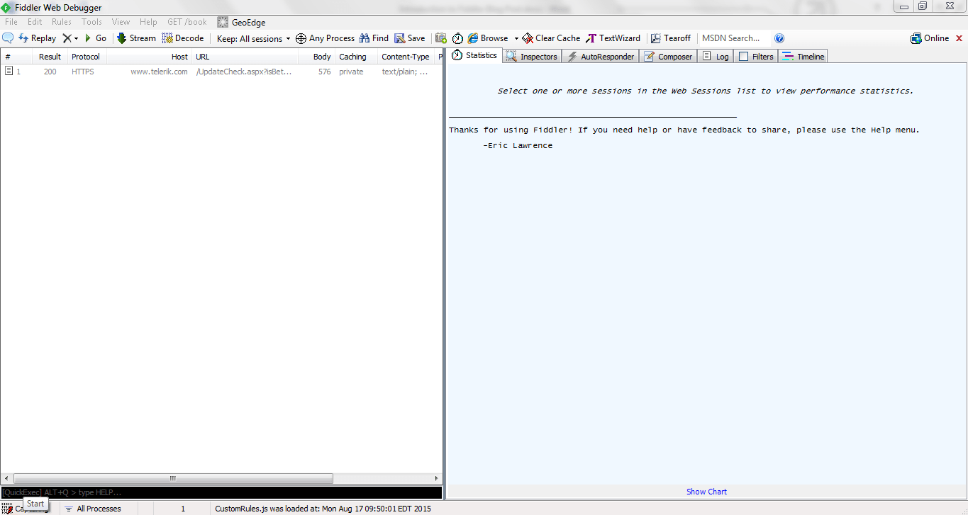Sort sessions by Host column
This screenshot has height=515, width=968.
(x=149, y=57)
